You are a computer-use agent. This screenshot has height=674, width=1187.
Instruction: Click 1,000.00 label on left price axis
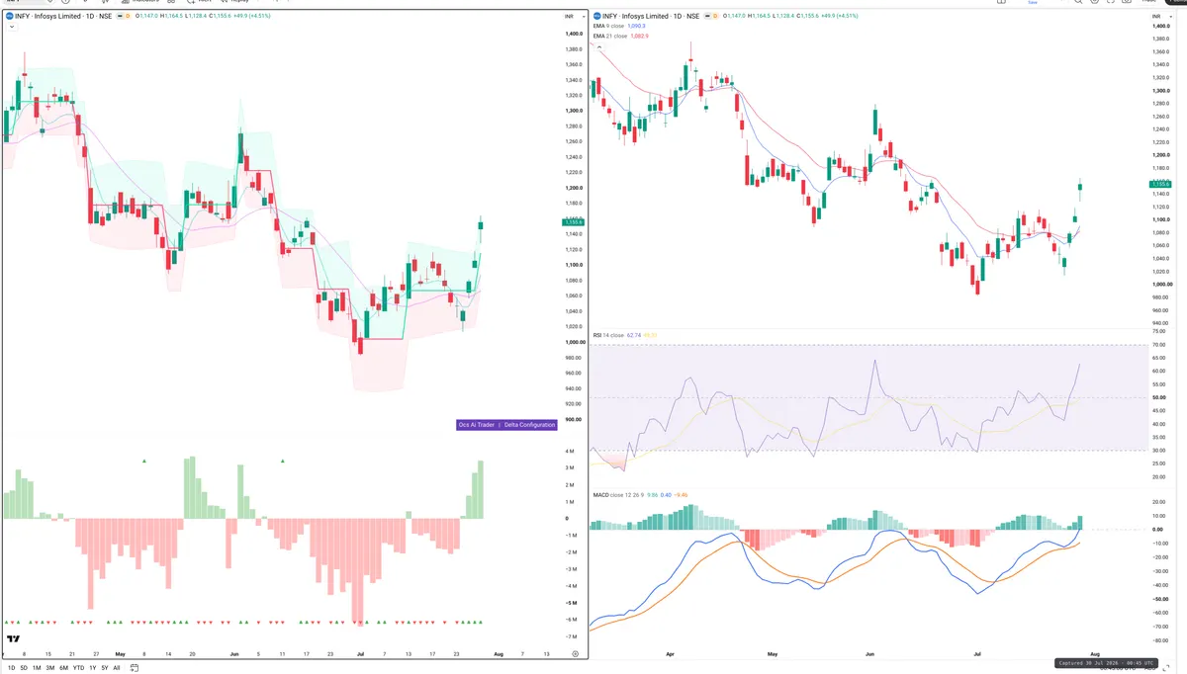tap(574, 342)
